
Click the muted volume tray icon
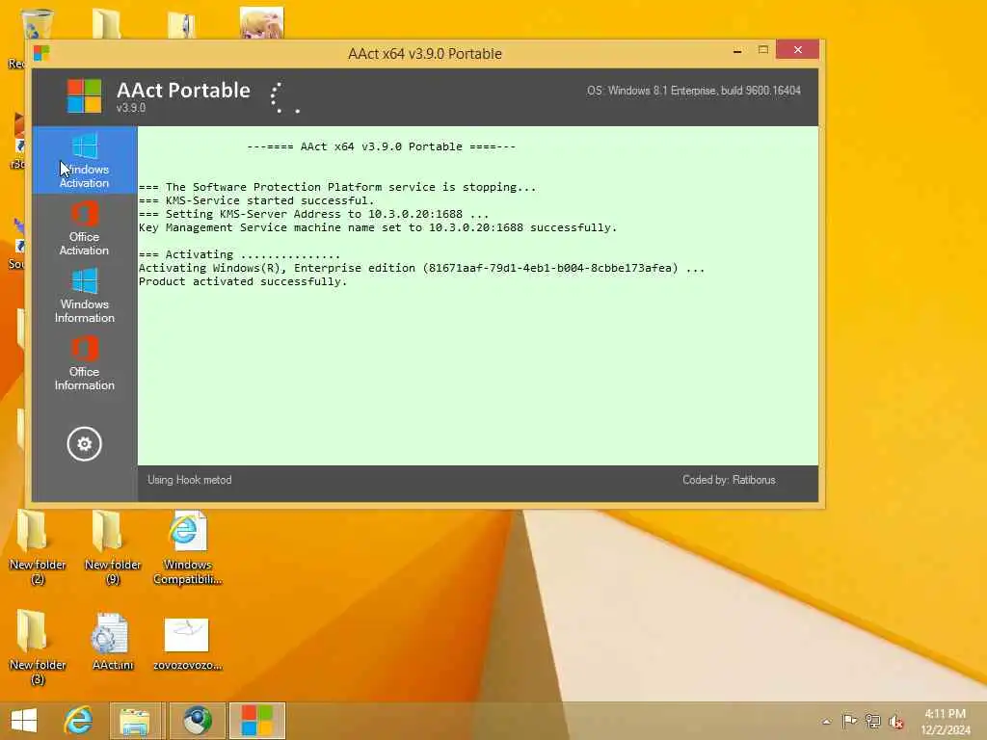click(x=896, y=722)
